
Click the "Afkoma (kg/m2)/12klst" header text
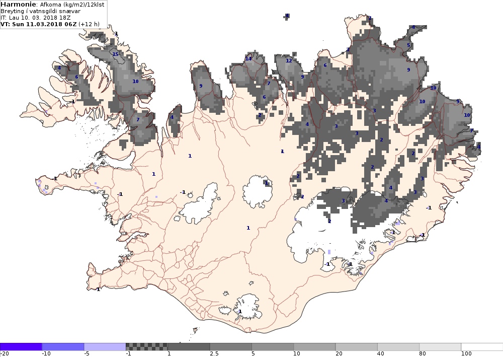click(71, 5)
